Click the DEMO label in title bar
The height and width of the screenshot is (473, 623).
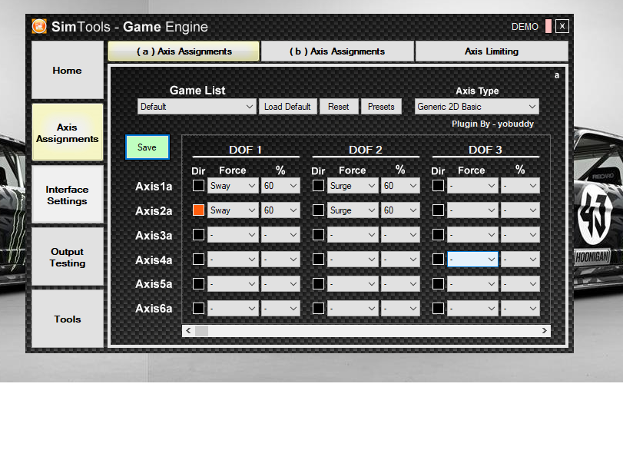525,27
